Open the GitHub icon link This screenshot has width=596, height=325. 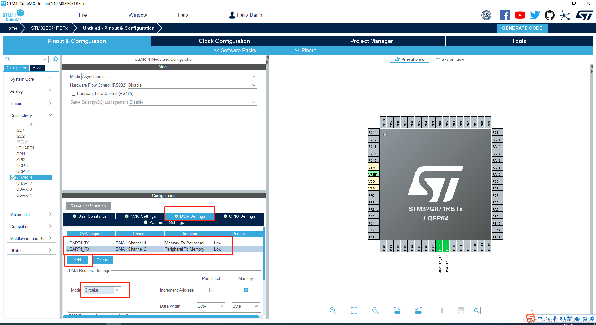point(550,15)
